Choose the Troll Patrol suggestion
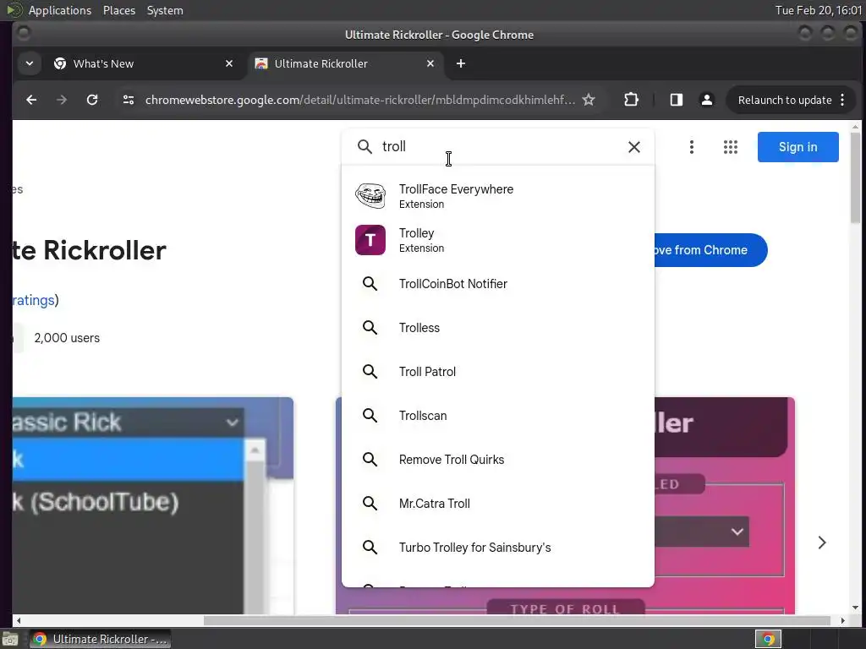 498,372
